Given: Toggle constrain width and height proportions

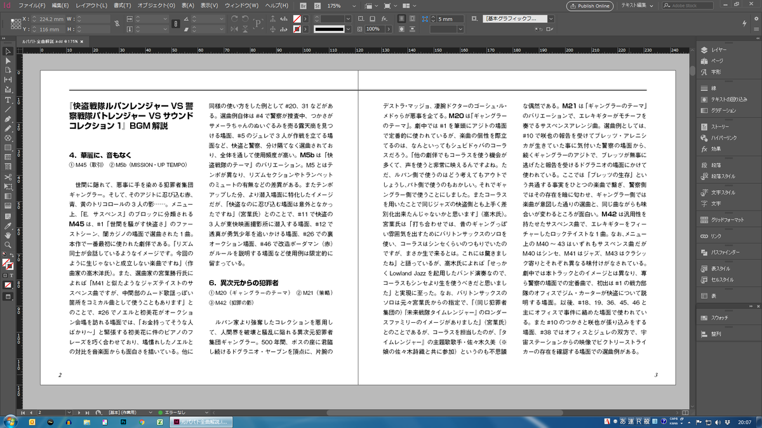Looking at the screenshot, I should click(x=116, y=24).
